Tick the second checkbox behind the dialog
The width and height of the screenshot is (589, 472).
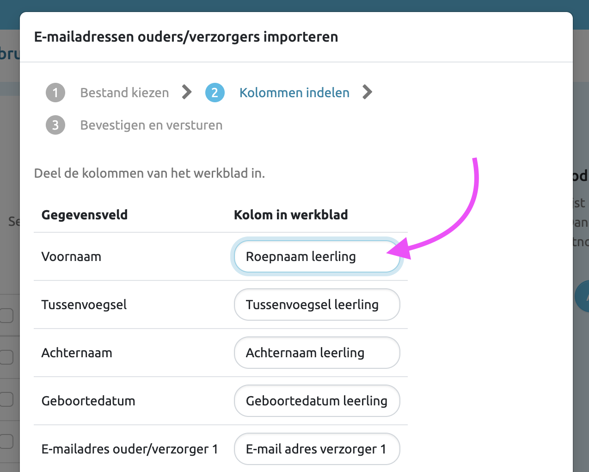[x=6, y=357]
